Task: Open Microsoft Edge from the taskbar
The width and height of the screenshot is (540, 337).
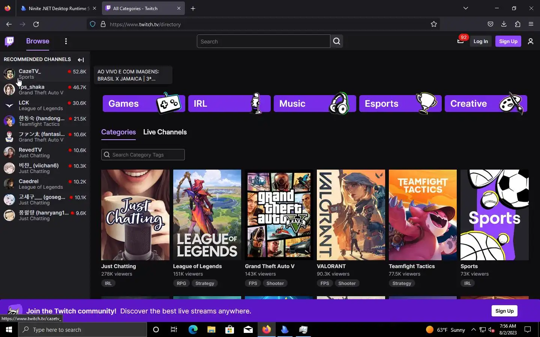Action: [x=193, y=330]
